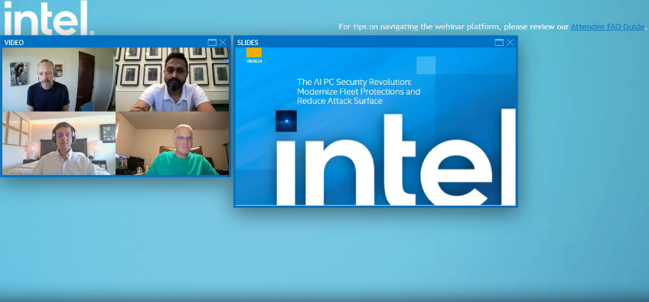The height and width of the screenshot is (302, 649).
Task: Close the VIDEO panel
Action: [223, 43]
